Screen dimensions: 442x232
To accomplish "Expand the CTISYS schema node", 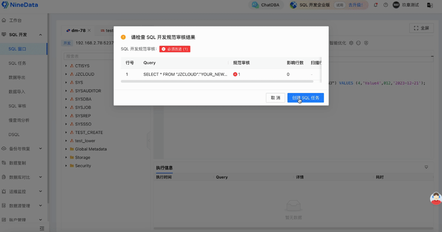I will [x=66, y=66].
